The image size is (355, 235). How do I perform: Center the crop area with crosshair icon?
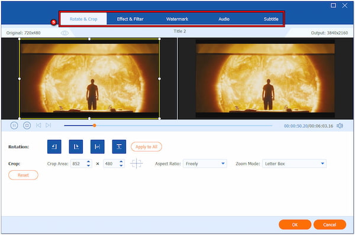tap(137, 164)
